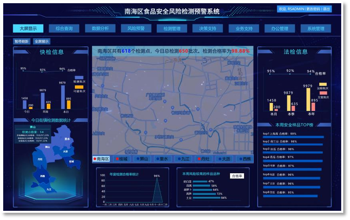Click the 立案批次 pink legend swatch

[323, 93]
